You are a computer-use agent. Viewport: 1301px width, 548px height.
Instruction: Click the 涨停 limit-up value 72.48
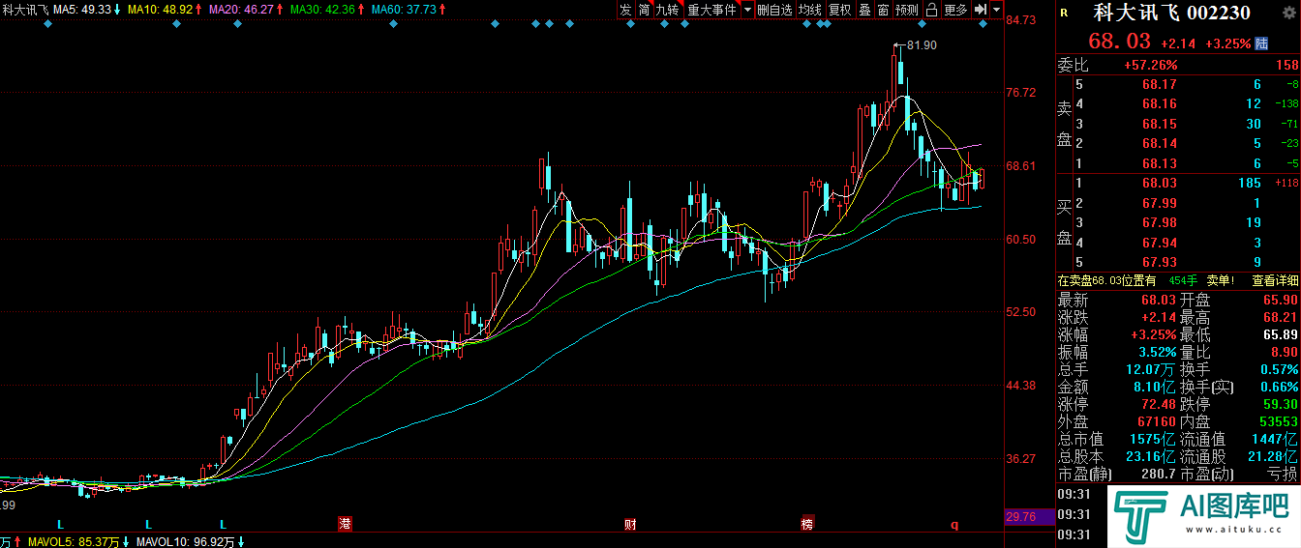tap(1159, 404)
